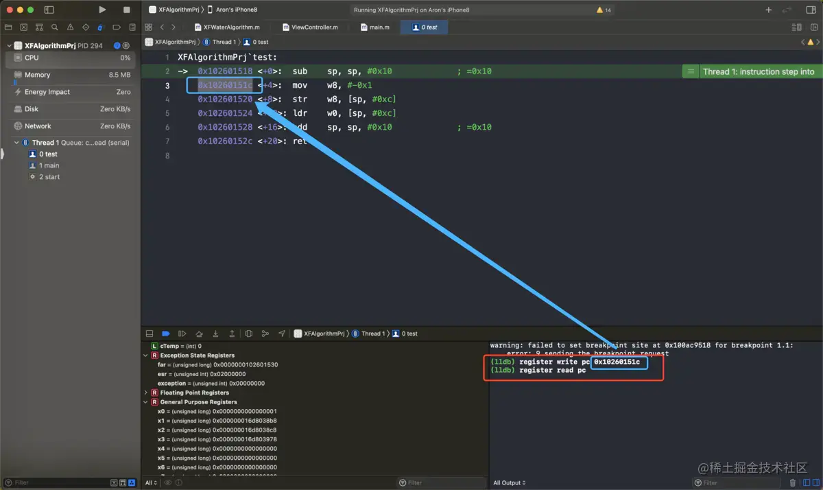The width and height of the screenshot is (823, 490).
Task: Click the related items grid icon
Action: (148, 27)
